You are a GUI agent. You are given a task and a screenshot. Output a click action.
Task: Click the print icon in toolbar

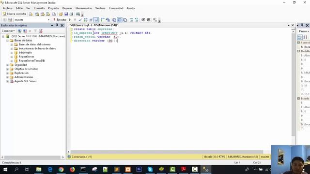pos(71,14)
